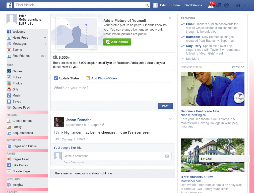Click the Facebook logo icon
The width and height of the screenshot is (257, 193).
pyautogui.click(x=9, y=5)
